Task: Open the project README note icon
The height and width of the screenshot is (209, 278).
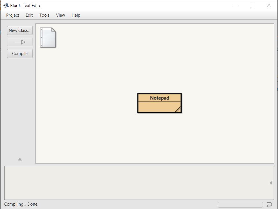Action: point(48,38)
